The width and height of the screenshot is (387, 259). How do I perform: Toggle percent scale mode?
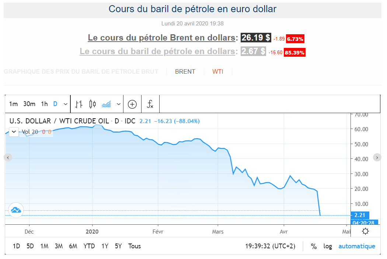[314, 246]
